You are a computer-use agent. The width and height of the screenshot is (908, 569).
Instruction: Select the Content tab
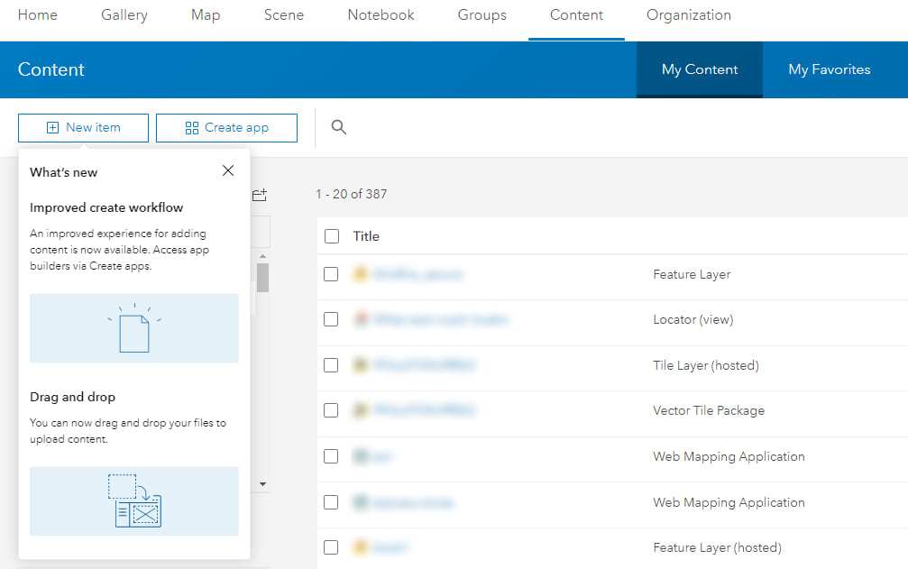coord(576,15)
